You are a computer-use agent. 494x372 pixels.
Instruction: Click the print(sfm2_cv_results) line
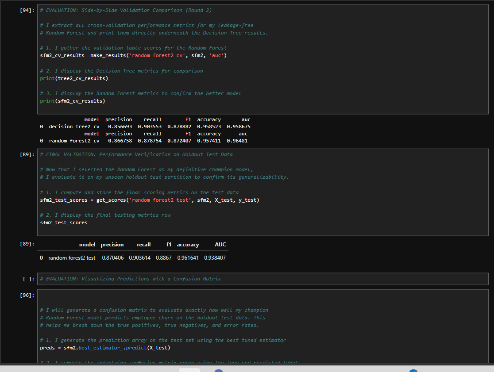[73, 101]
